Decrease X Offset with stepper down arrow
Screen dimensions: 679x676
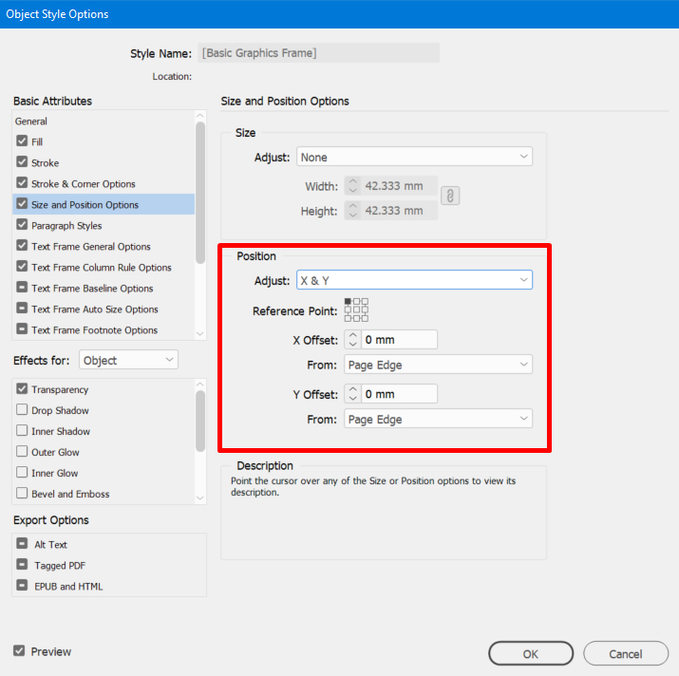[x=353, y=344]
